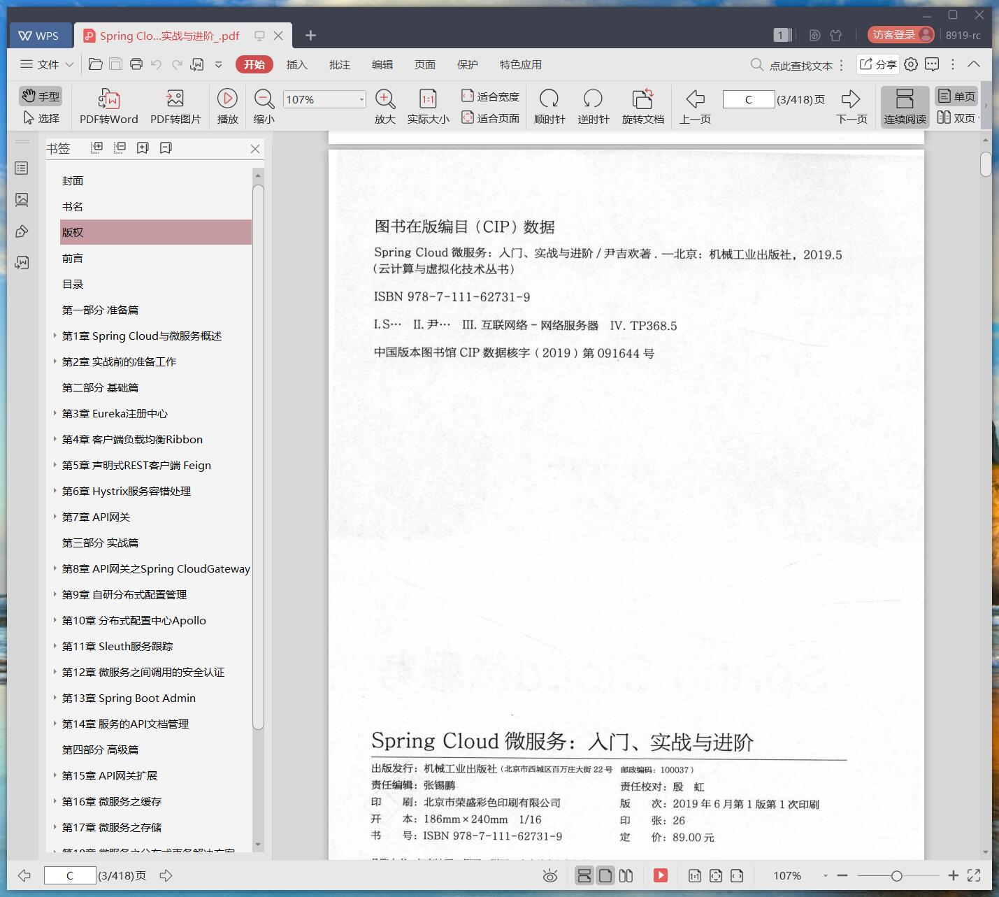Toggle status bar single page layout icon

pyautogui.click(x=605, y=875)
